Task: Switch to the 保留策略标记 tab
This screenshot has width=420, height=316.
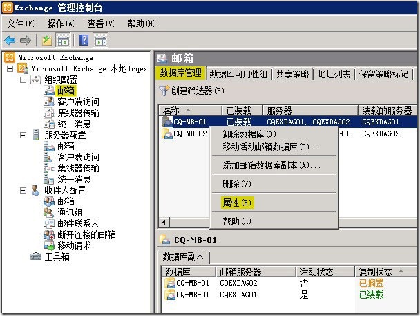Action: coord(384,74)
